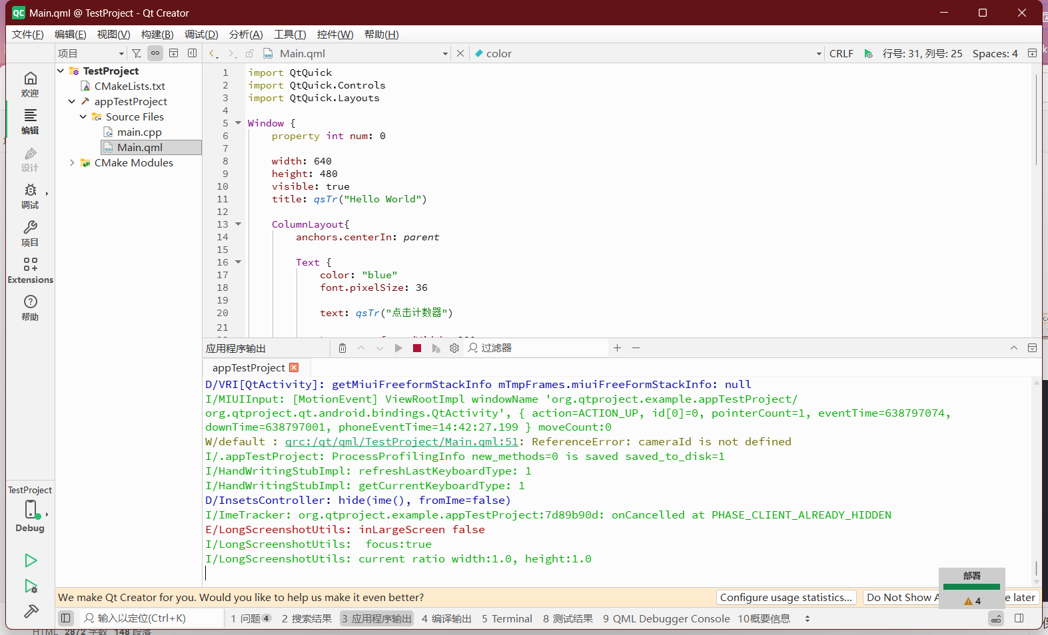Click the locator input field
Image resolution: width=1048 pixels, height=635 pixels.
click(x=152, y=618)
